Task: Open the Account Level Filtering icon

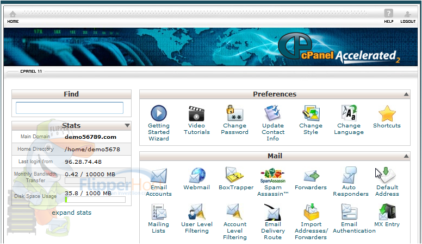Action: pos(234,212)
